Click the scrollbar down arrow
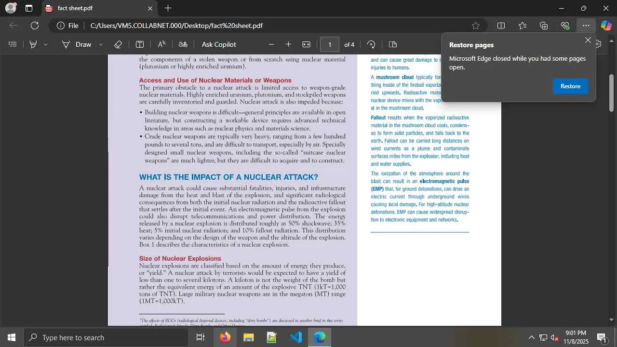The image size is (617, 347). (612, 319)
